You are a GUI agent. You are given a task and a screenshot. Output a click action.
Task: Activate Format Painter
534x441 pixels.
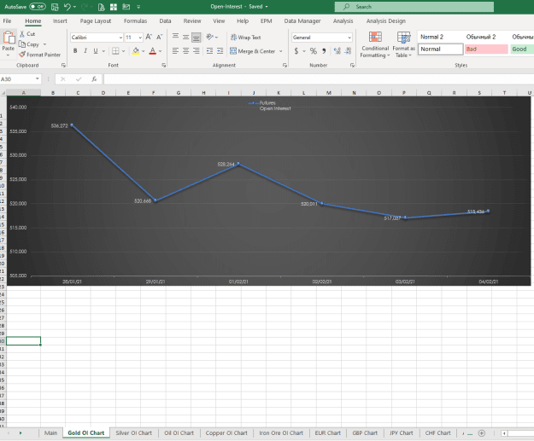(40, 55)
